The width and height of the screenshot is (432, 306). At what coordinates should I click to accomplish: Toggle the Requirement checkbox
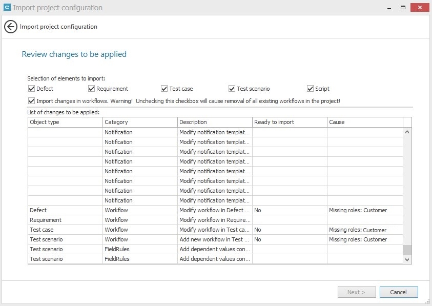click(x=92, y=89)
